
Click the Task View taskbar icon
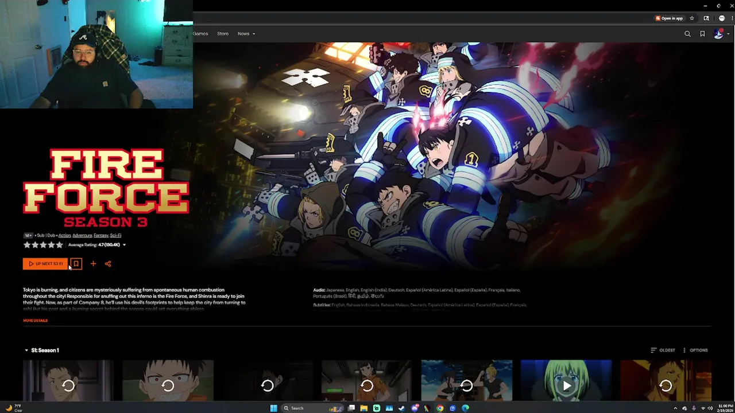tap(351, 408)
